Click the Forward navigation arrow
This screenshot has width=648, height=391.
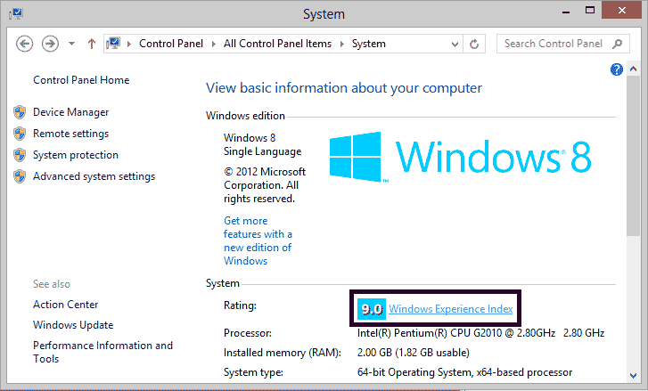(x=50, y=44)
